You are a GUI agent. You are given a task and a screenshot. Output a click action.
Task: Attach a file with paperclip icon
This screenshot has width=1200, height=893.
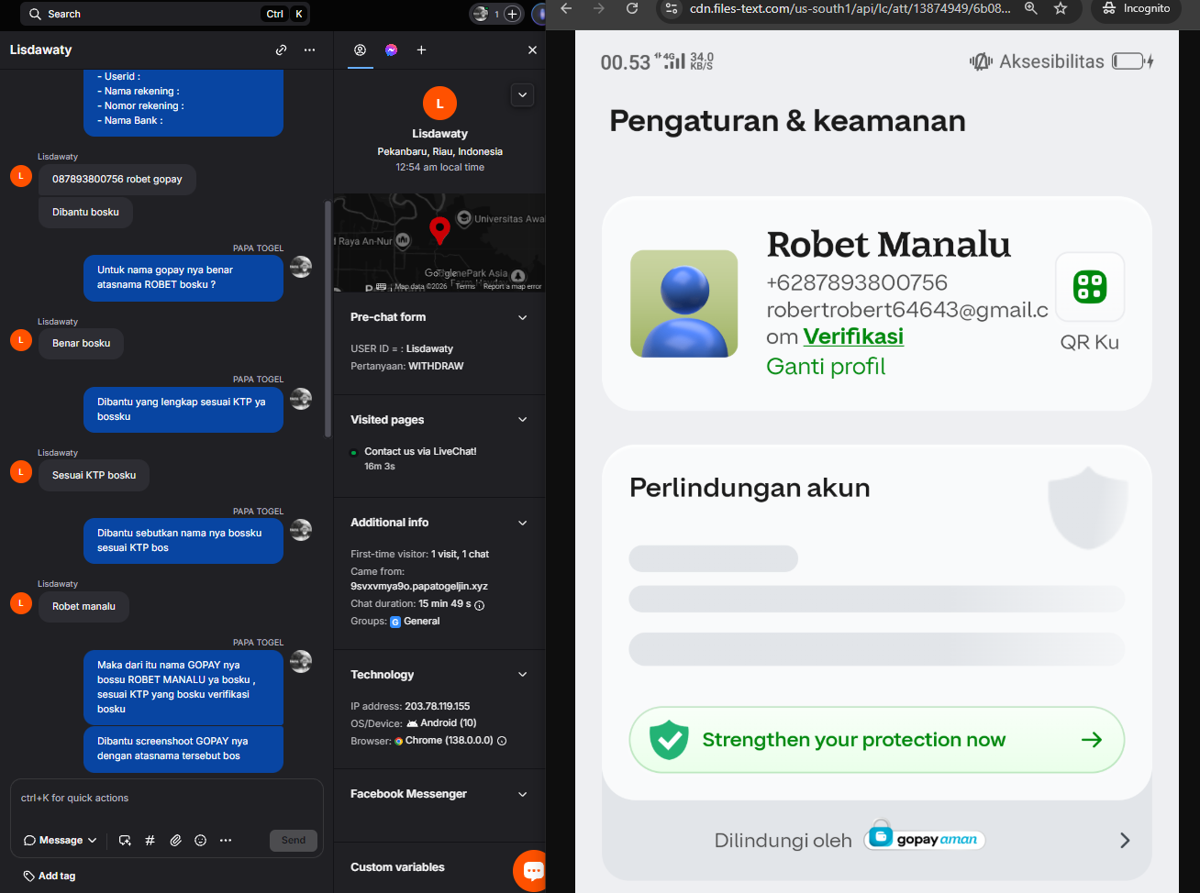click(175, 840)
